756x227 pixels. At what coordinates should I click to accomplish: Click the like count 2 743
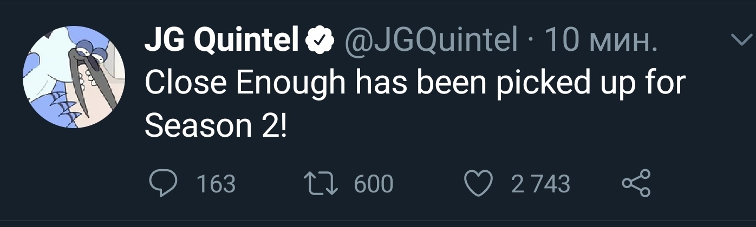tap(541, 184)
